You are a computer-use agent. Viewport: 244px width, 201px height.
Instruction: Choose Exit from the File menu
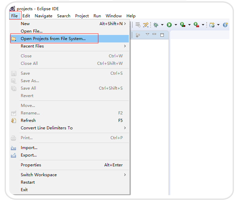(69, 190)
